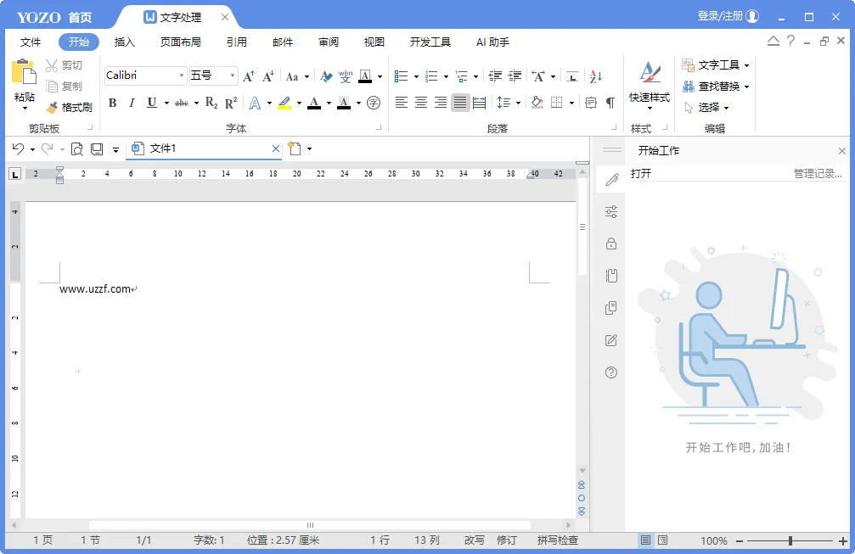Click the help question mark in sidebar
This screenshot has width=855, height=554.
tap(610, 372)
